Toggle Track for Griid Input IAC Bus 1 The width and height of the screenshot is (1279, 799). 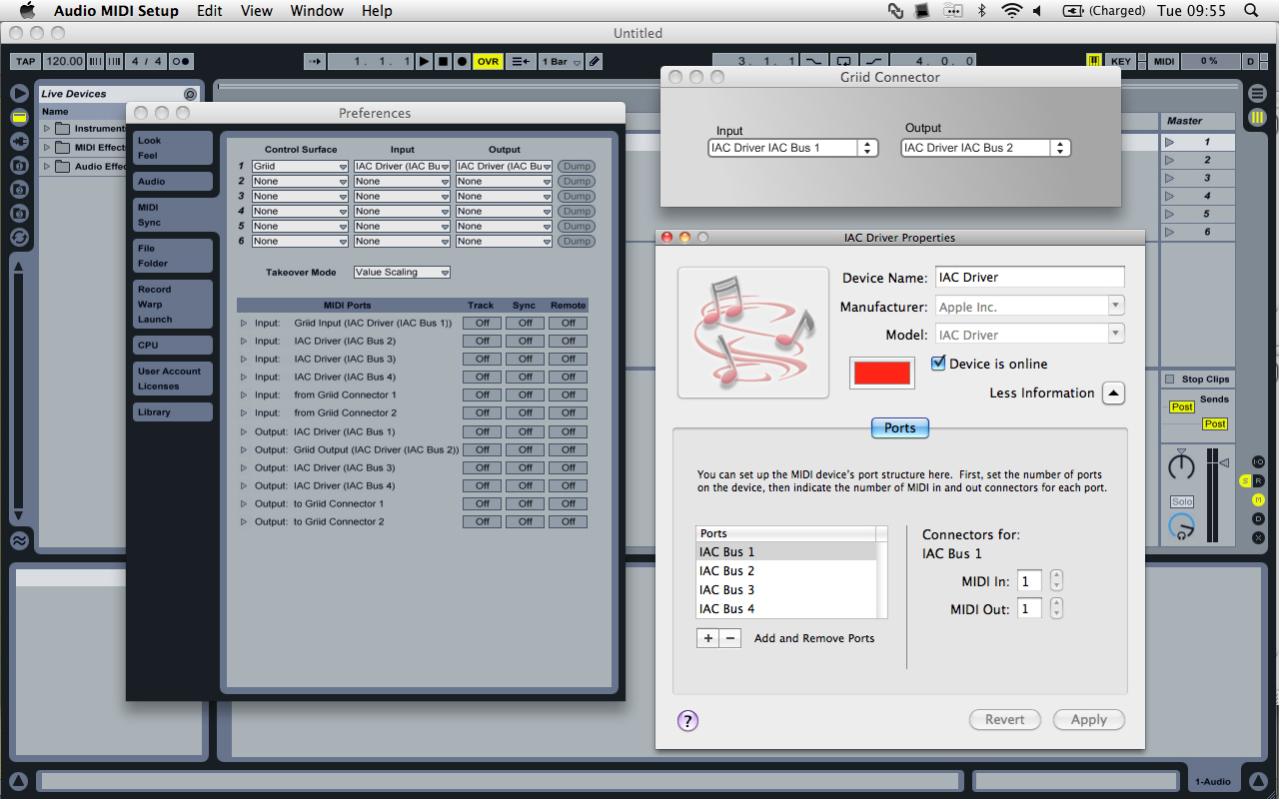click(x=482, y=324)
